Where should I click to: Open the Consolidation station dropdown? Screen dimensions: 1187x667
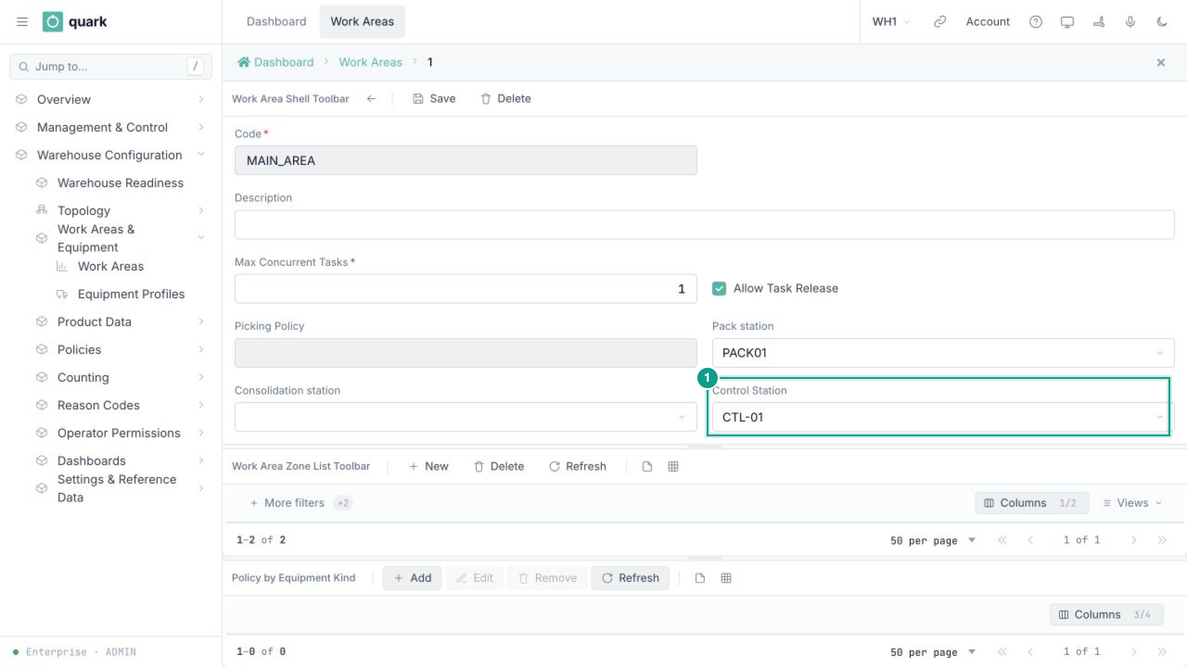[466, 417]
